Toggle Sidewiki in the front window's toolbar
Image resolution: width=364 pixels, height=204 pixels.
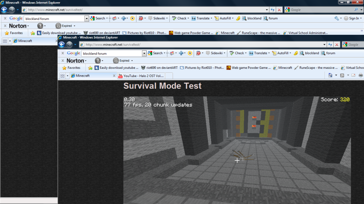click(216, 53)
